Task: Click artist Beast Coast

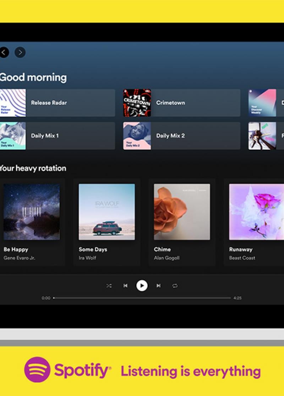Action: (242, 258)
